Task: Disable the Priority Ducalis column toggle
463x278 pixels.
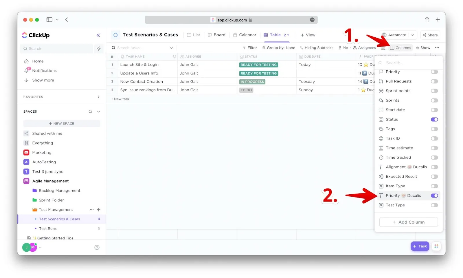Action: (x=434, y=195)
